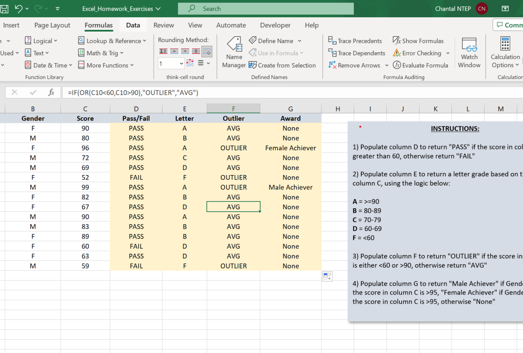Image resolution: width=523 pixels, height=353 pixels.
Task: Switch to the Automate tab
Action: (x=231, y=25)
